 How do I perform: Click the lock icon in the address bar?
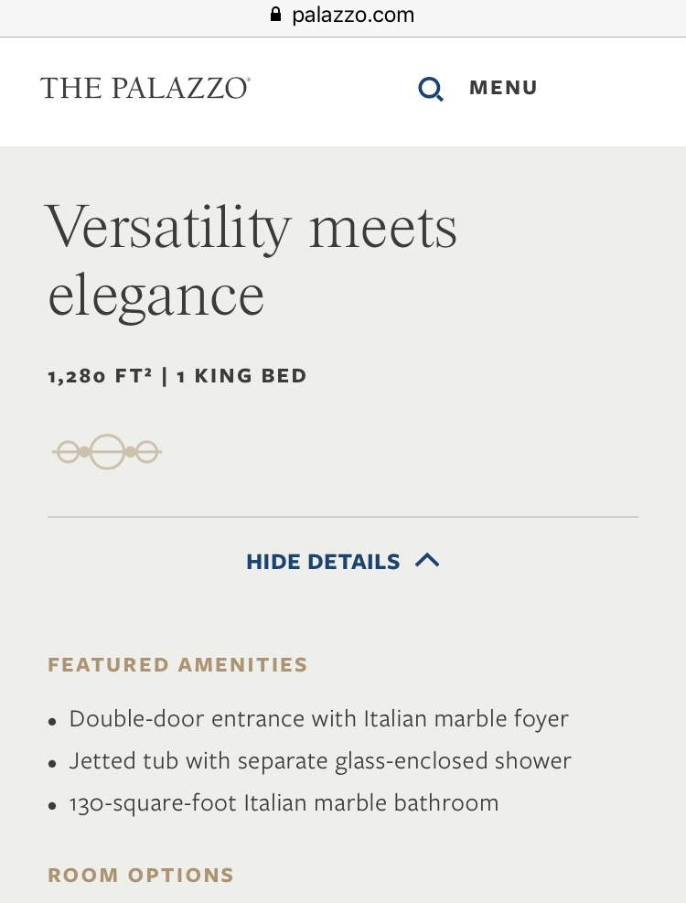[273, 15]
